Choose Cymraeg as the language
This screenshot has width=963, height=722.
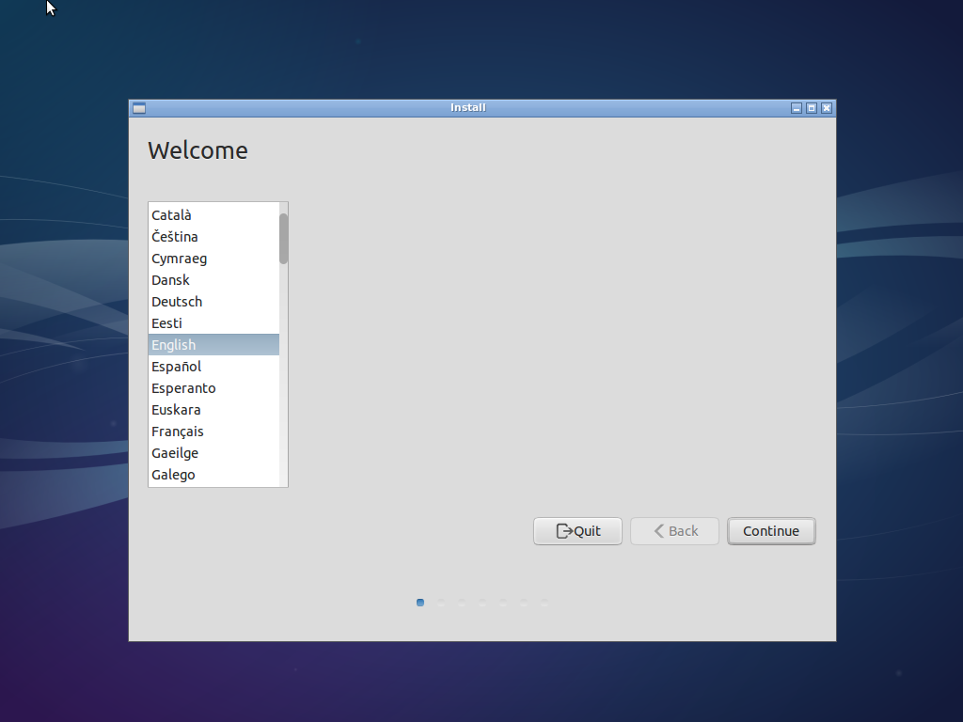click(x=213, y=259)
